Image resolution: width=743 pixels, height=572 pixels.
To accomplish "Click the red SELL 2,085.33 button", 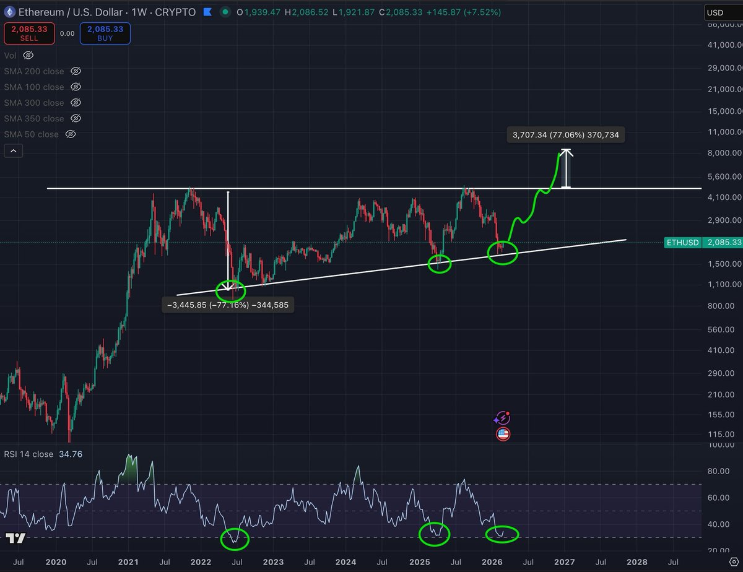I will (x=29, y=33).
